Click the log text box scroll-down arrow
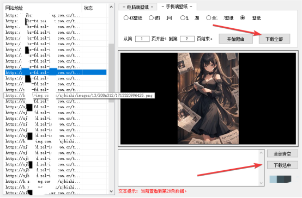 click(x=261, y=183)
